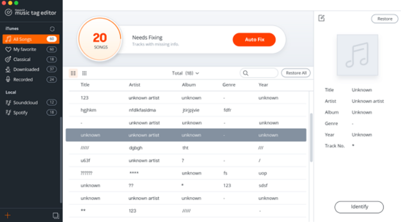Expand the Total (18) dropdown
This screenshot has height=222, width=401.
(186, 73)
